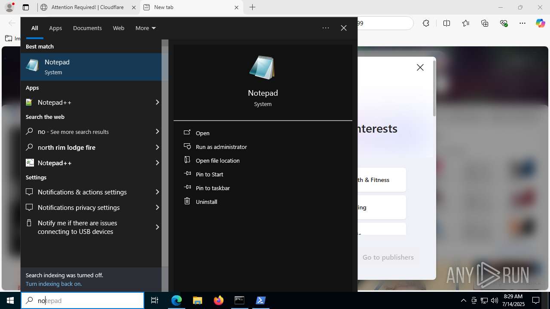
Task: Expand the 'north rim lodge fire' arrow
Action: pyautogui.click(x=157, y=147)
